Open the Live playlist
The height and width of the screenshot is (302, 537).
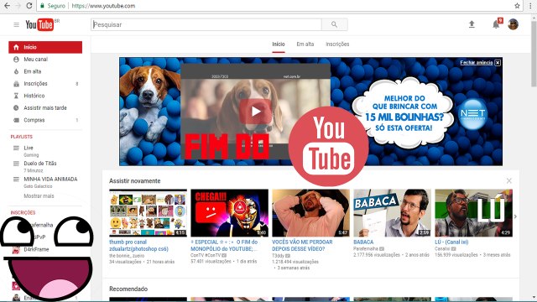click(x=29, y=148)
